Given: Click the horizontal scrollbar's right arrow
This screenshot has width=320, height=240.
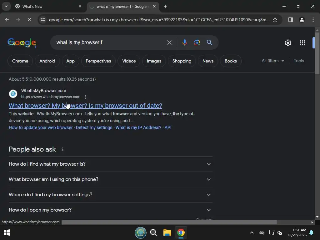Looking at the screenshot, I should pyautogui.click(x=312, y=222).
